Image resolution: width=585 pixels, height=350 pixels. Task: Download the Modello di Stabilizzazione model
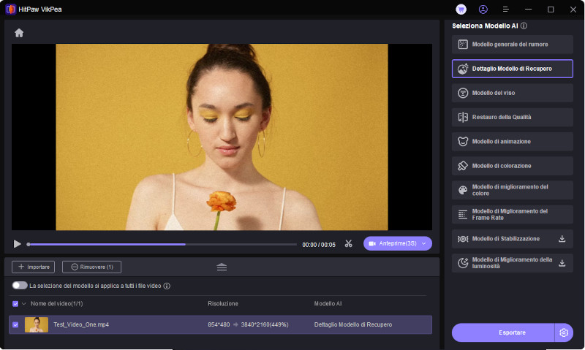pyautogui.click(x=562, y=239)
